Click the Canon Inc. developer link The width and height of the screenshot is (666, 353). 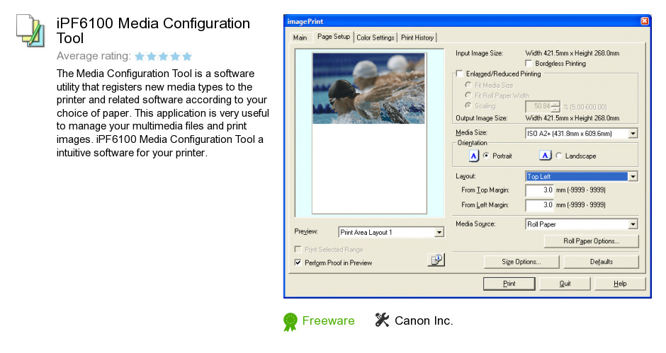[424, 320]
